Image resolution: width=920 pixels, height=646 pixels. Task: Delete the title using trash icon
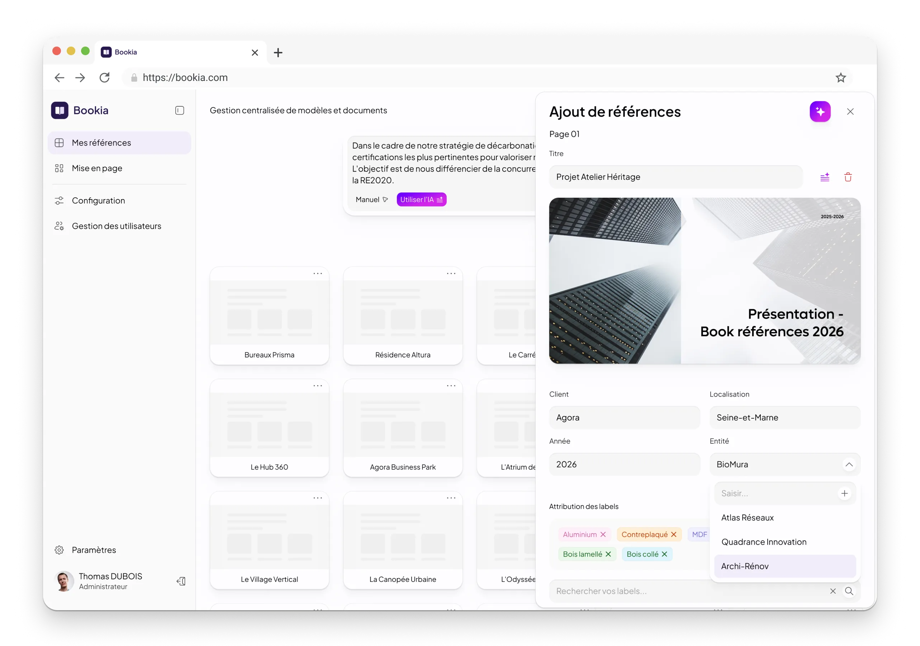tap(848, 177)
